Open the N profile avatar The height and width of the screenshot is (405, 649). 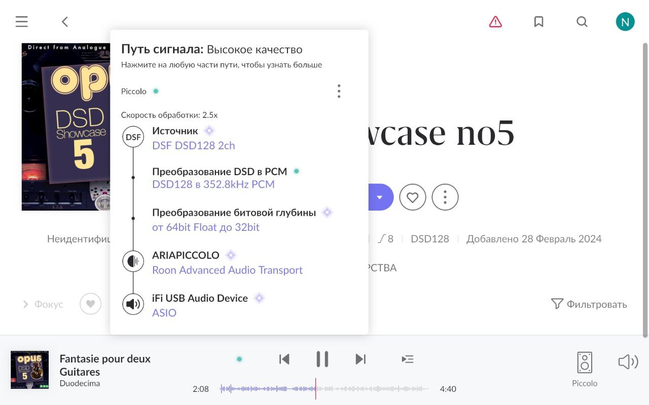[625, 22]
